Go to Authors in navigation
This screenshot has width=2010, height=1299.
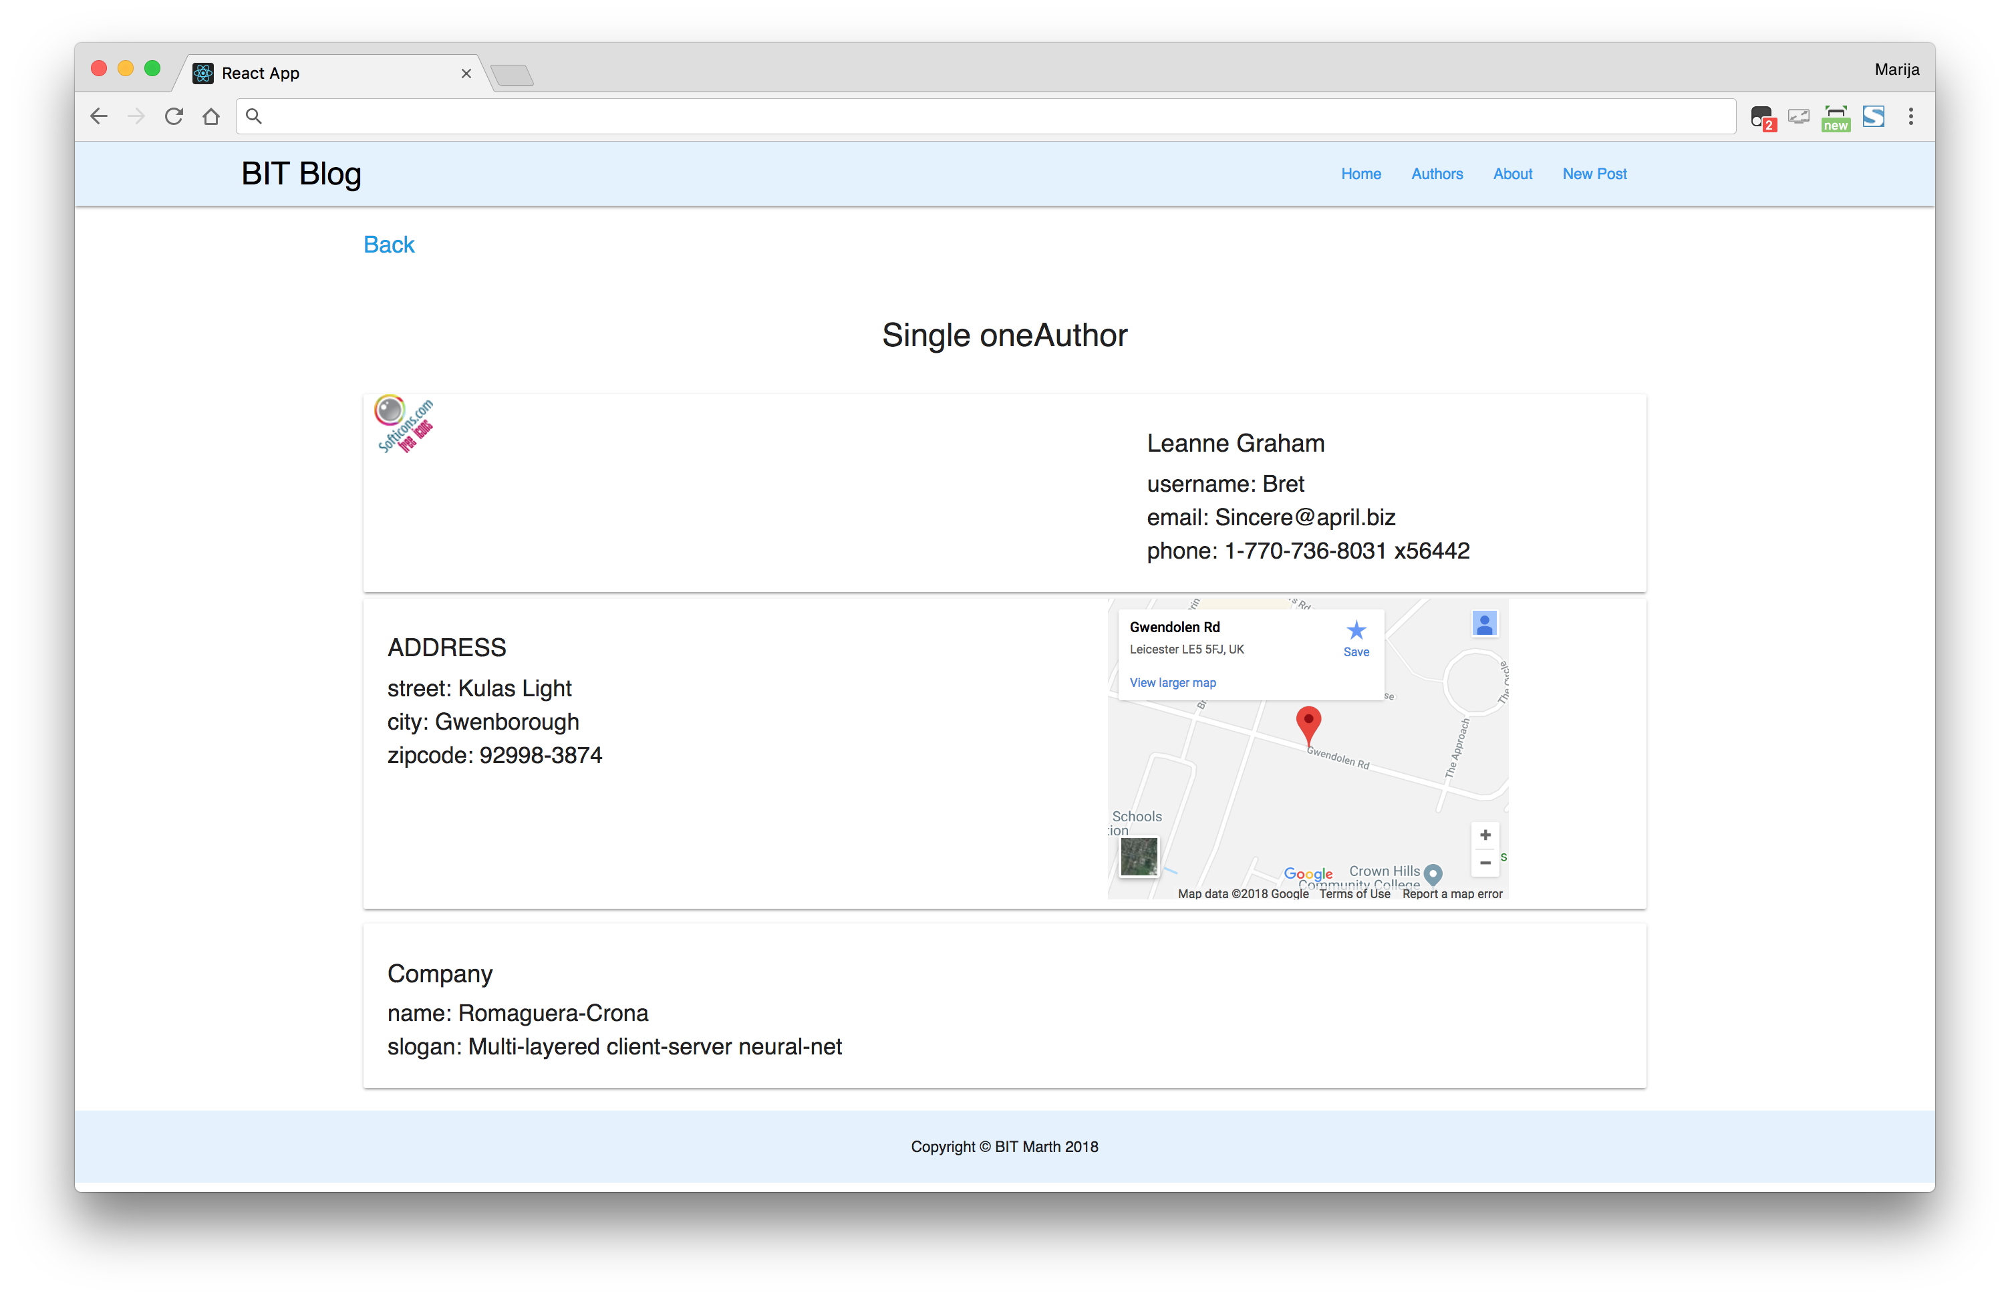[x=1437, y=174]
